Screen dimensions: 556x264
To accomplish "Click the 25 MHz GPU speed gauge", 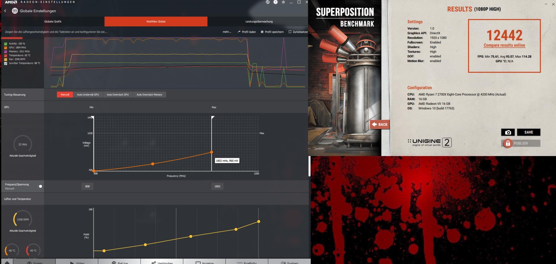I will [x=23, y=144].
